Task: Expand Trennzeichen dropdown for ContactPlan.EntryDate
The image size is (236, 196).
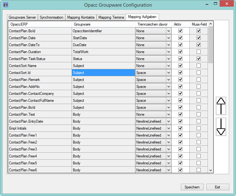Action: [x=168, y=121]
